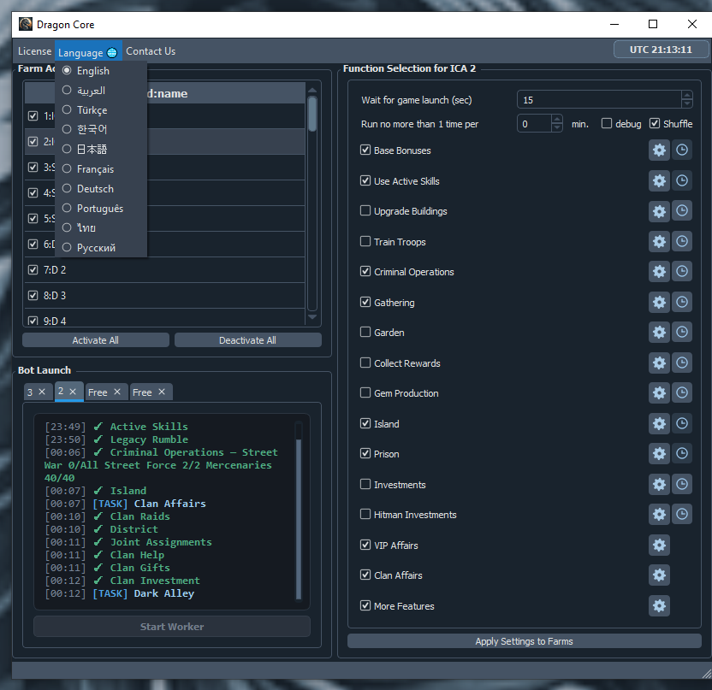Decrease run interval minutes value
Image resolution: width=712 pixels, height=690 pixels.
(557, 127)
